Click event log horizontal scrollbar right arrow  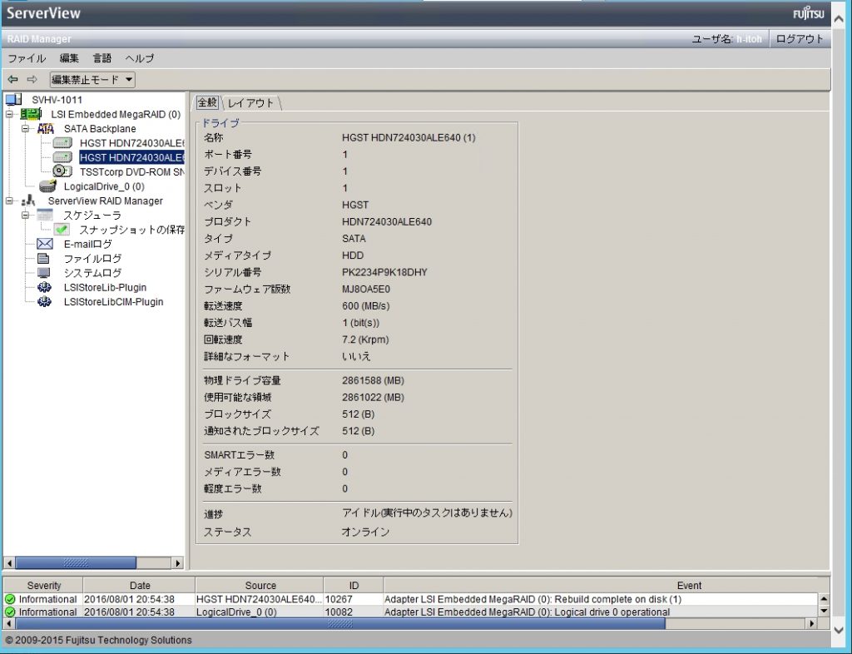click(x=812, y=623)
